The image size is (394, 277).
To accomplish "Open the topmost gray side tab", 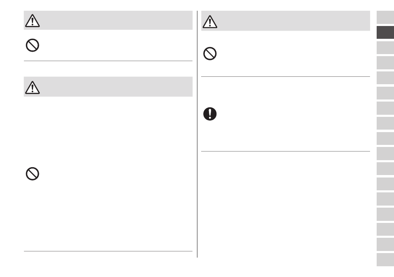I will coord(385,17).
